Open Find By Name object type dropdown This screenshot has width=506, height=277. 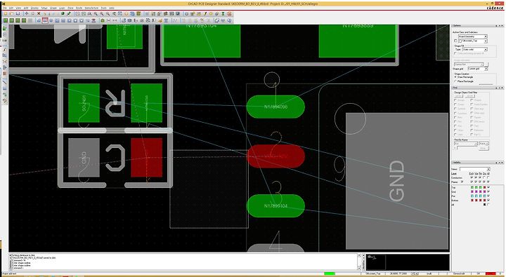coord(466,144)
